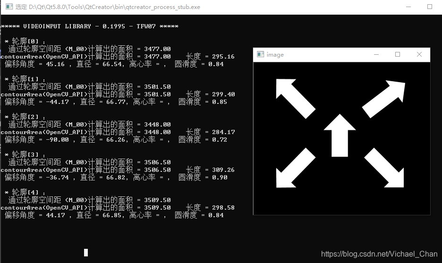Click the 轮廓[1] heading
The image size is (442, 263).
25,79
